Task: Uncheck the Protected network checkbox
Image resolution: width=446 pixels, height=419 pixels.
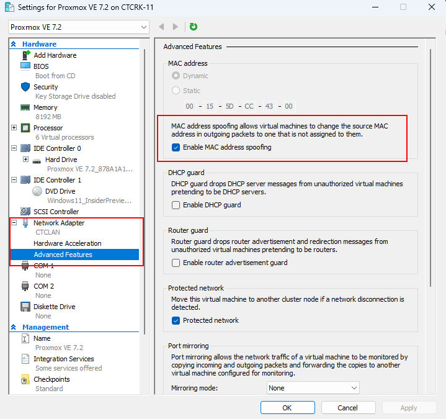Action: pyautogui.click(x=176, y=320)
